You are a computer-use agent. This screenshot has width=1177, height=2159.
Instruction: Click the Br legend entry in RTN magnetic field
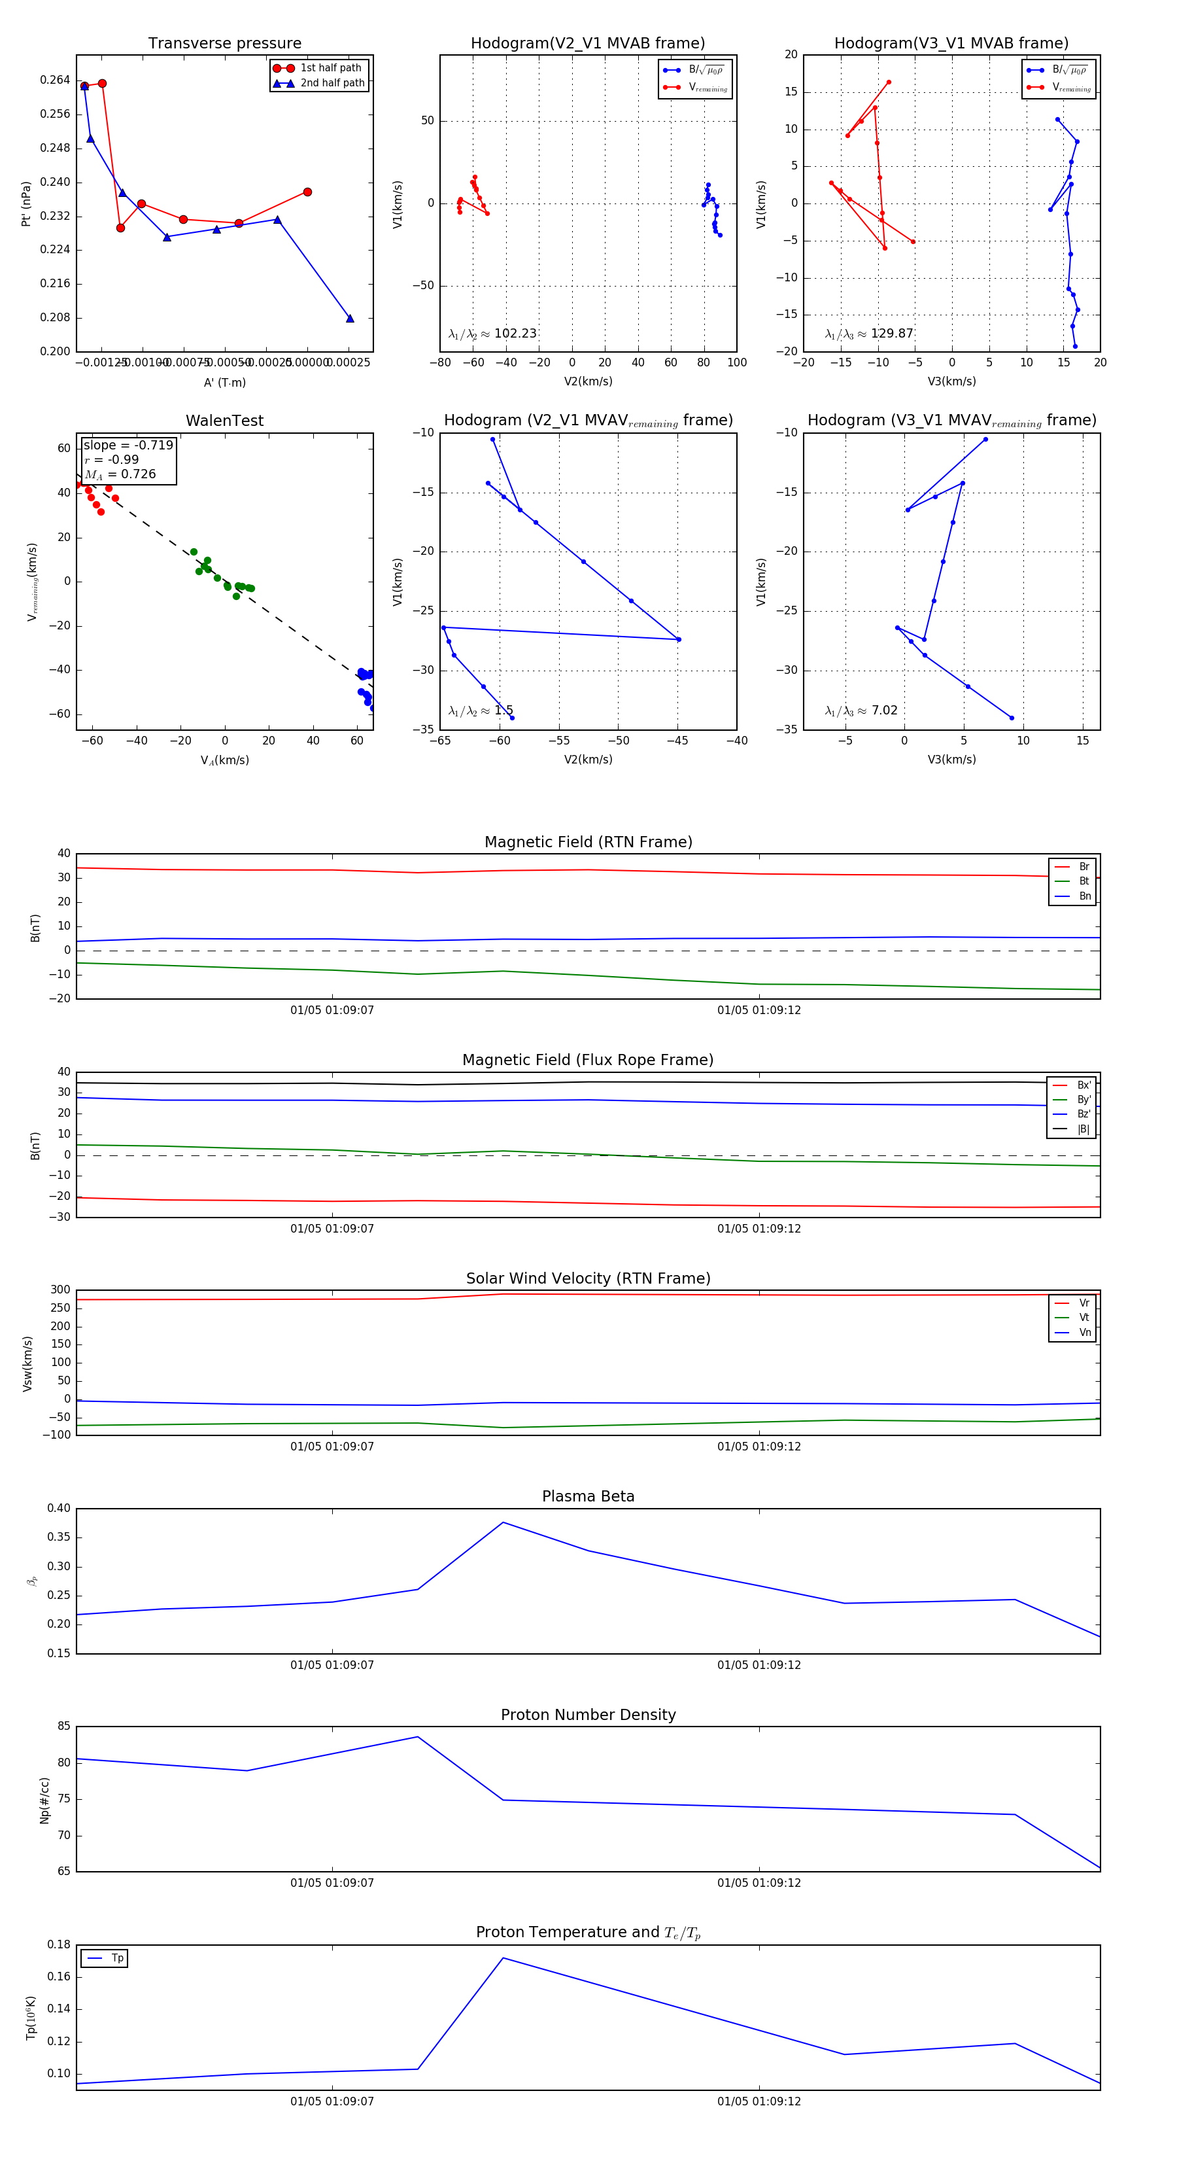(1073, 867)
